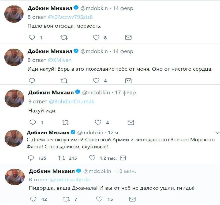This screenshot has width=220, height=205.
Task: Message the @radiosvoboda reply tweet via envelope
Action: 132,199
